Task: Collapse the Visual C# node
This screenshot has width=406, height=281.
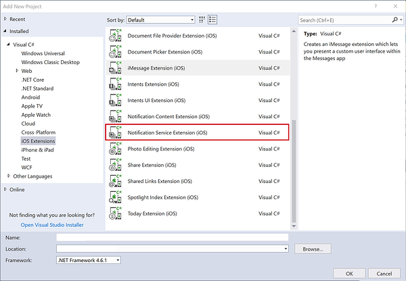Action: [9, 44]
